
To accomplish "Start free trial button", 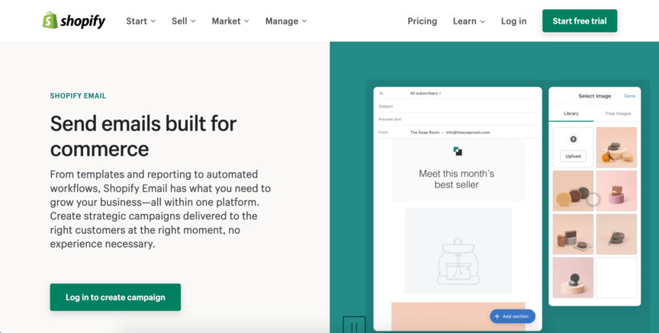I will (580, 21).
